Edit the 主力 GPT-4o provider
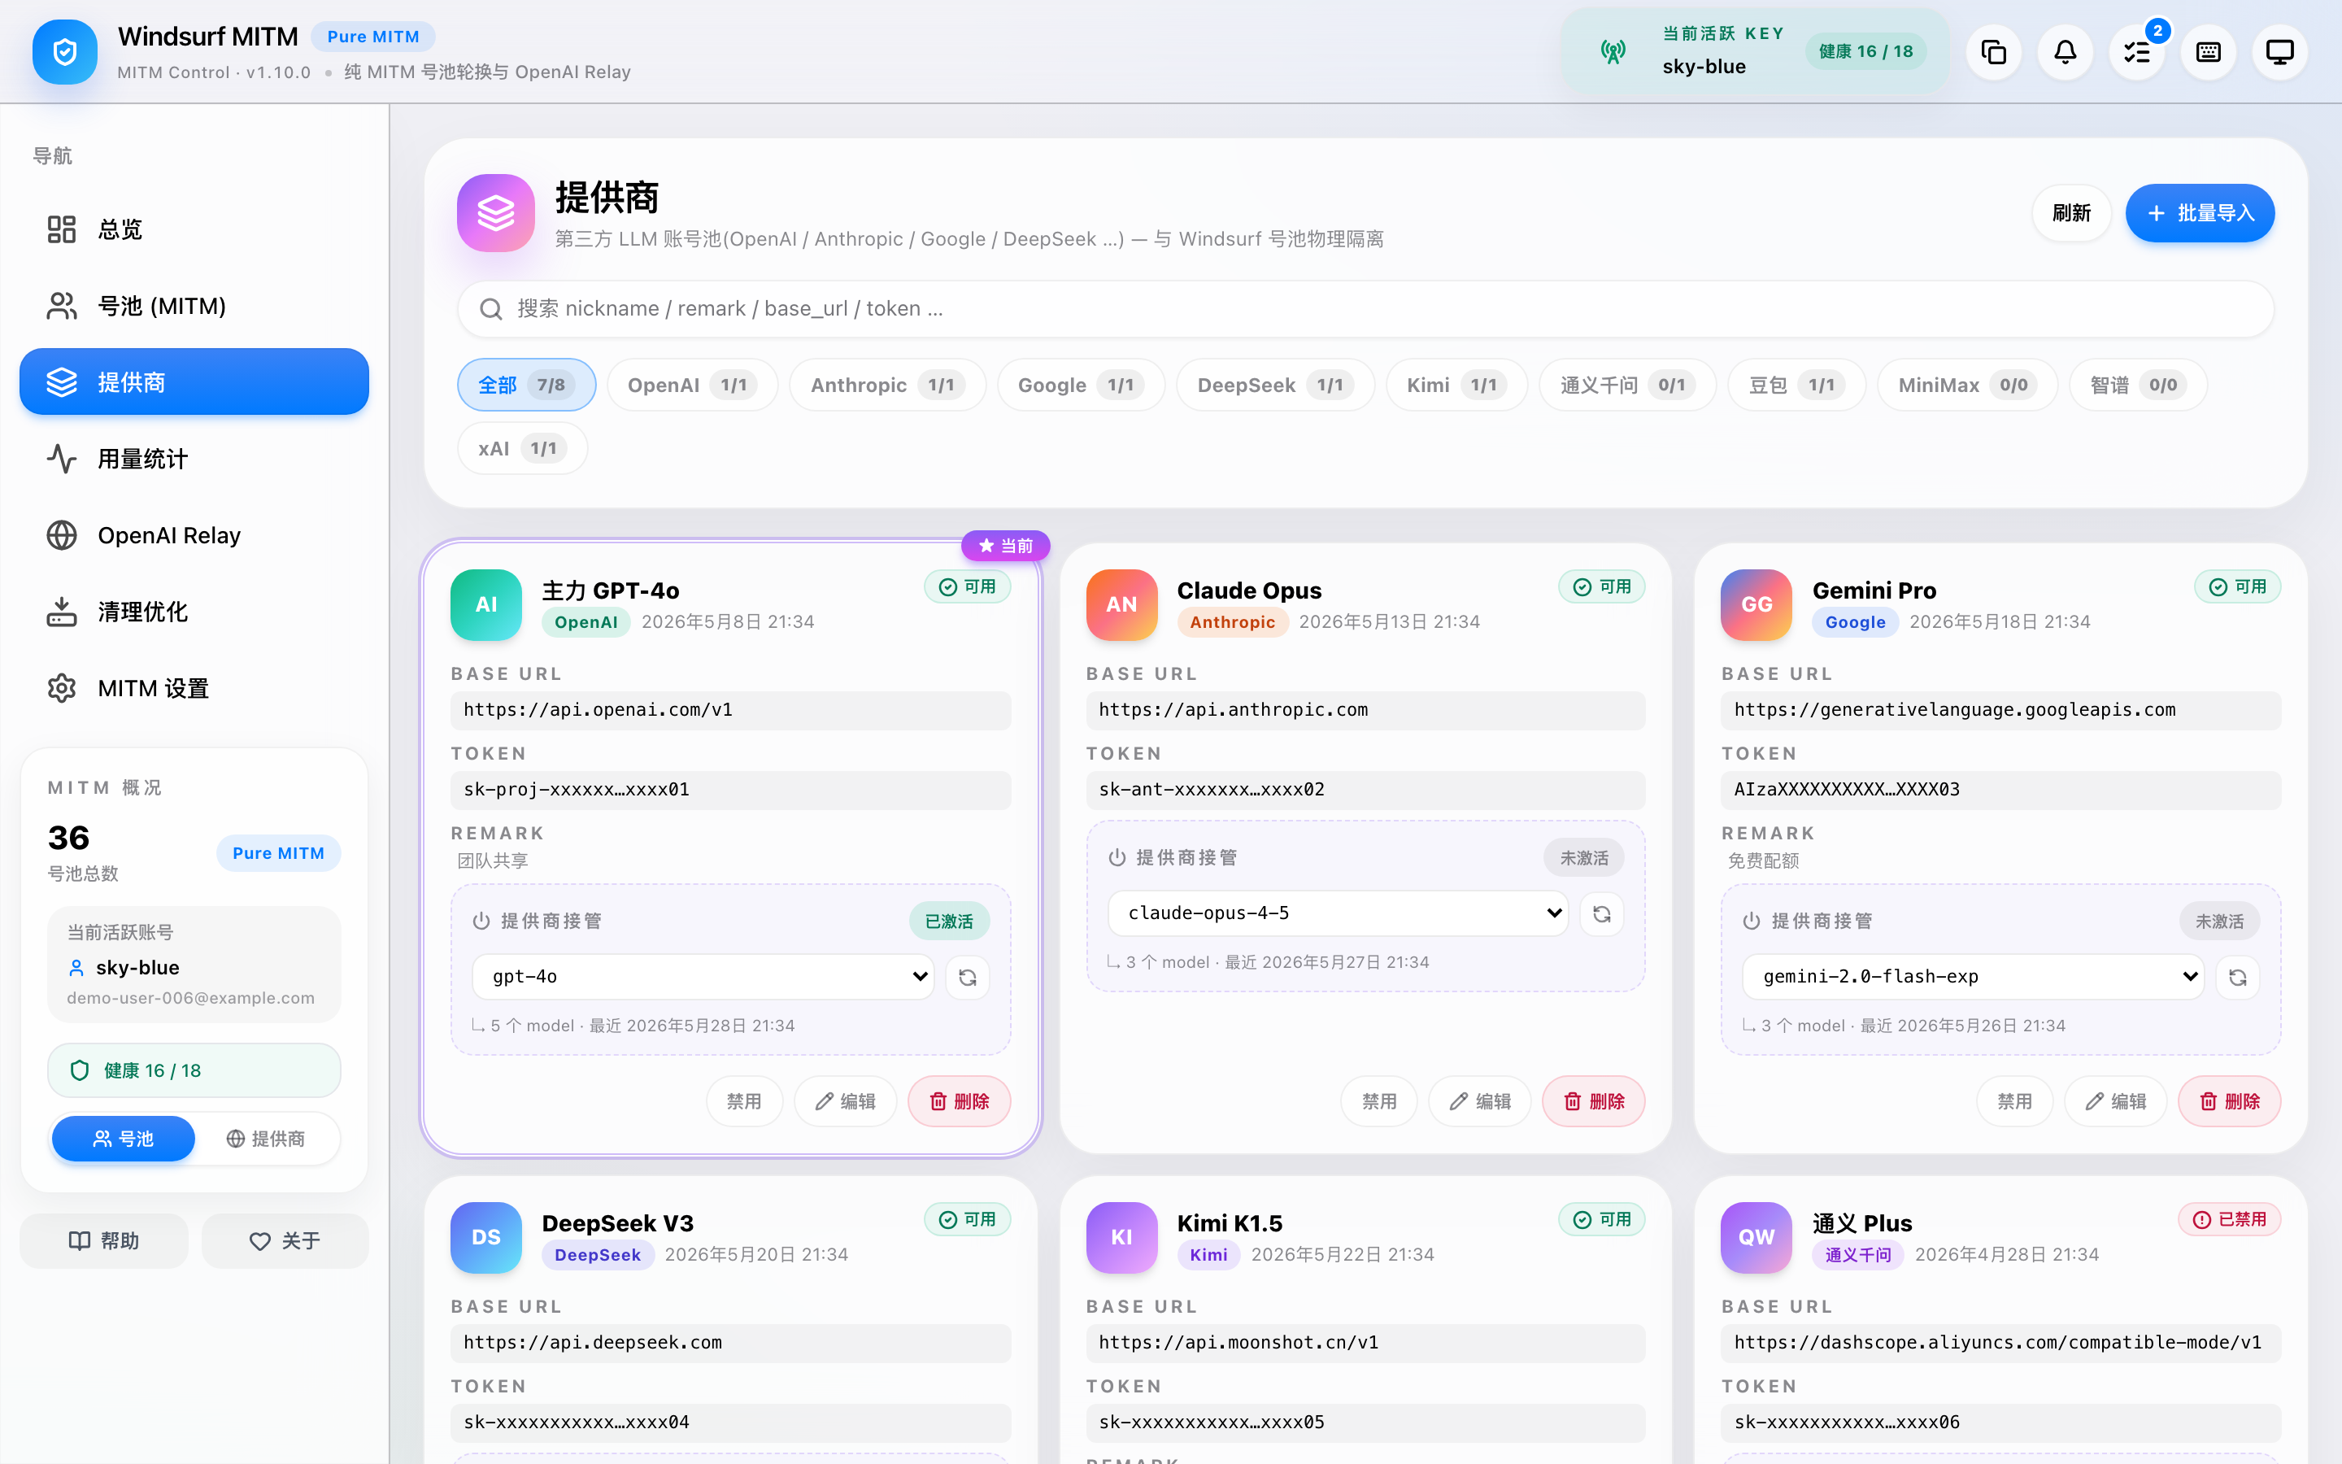This screenshot has height=1464, width=2342. 846,1101
